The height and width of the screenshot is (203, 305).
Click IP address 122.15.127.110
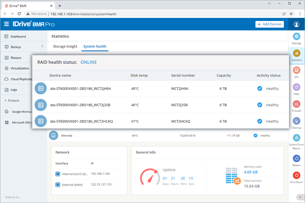coord(101,184)
